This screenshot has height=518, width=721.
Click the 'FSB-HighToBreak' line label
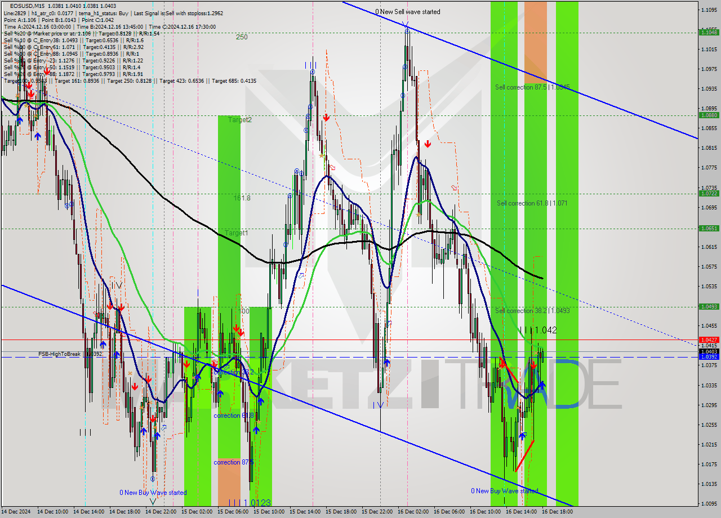pos(59,354)
